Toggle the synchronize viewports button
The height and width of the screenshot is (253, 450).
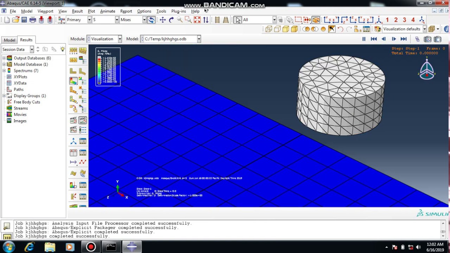[x=151, y=20]
